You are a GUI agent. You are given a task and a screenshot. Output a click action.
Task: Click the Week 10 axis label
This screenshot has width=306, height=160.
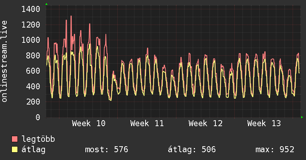pos(89,124)
